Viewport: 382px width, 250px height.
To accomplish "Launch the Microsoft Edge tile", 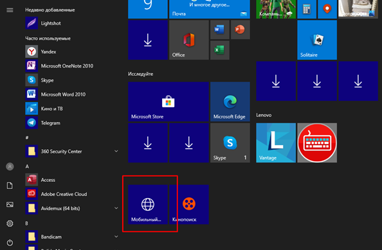I will 230,102.
